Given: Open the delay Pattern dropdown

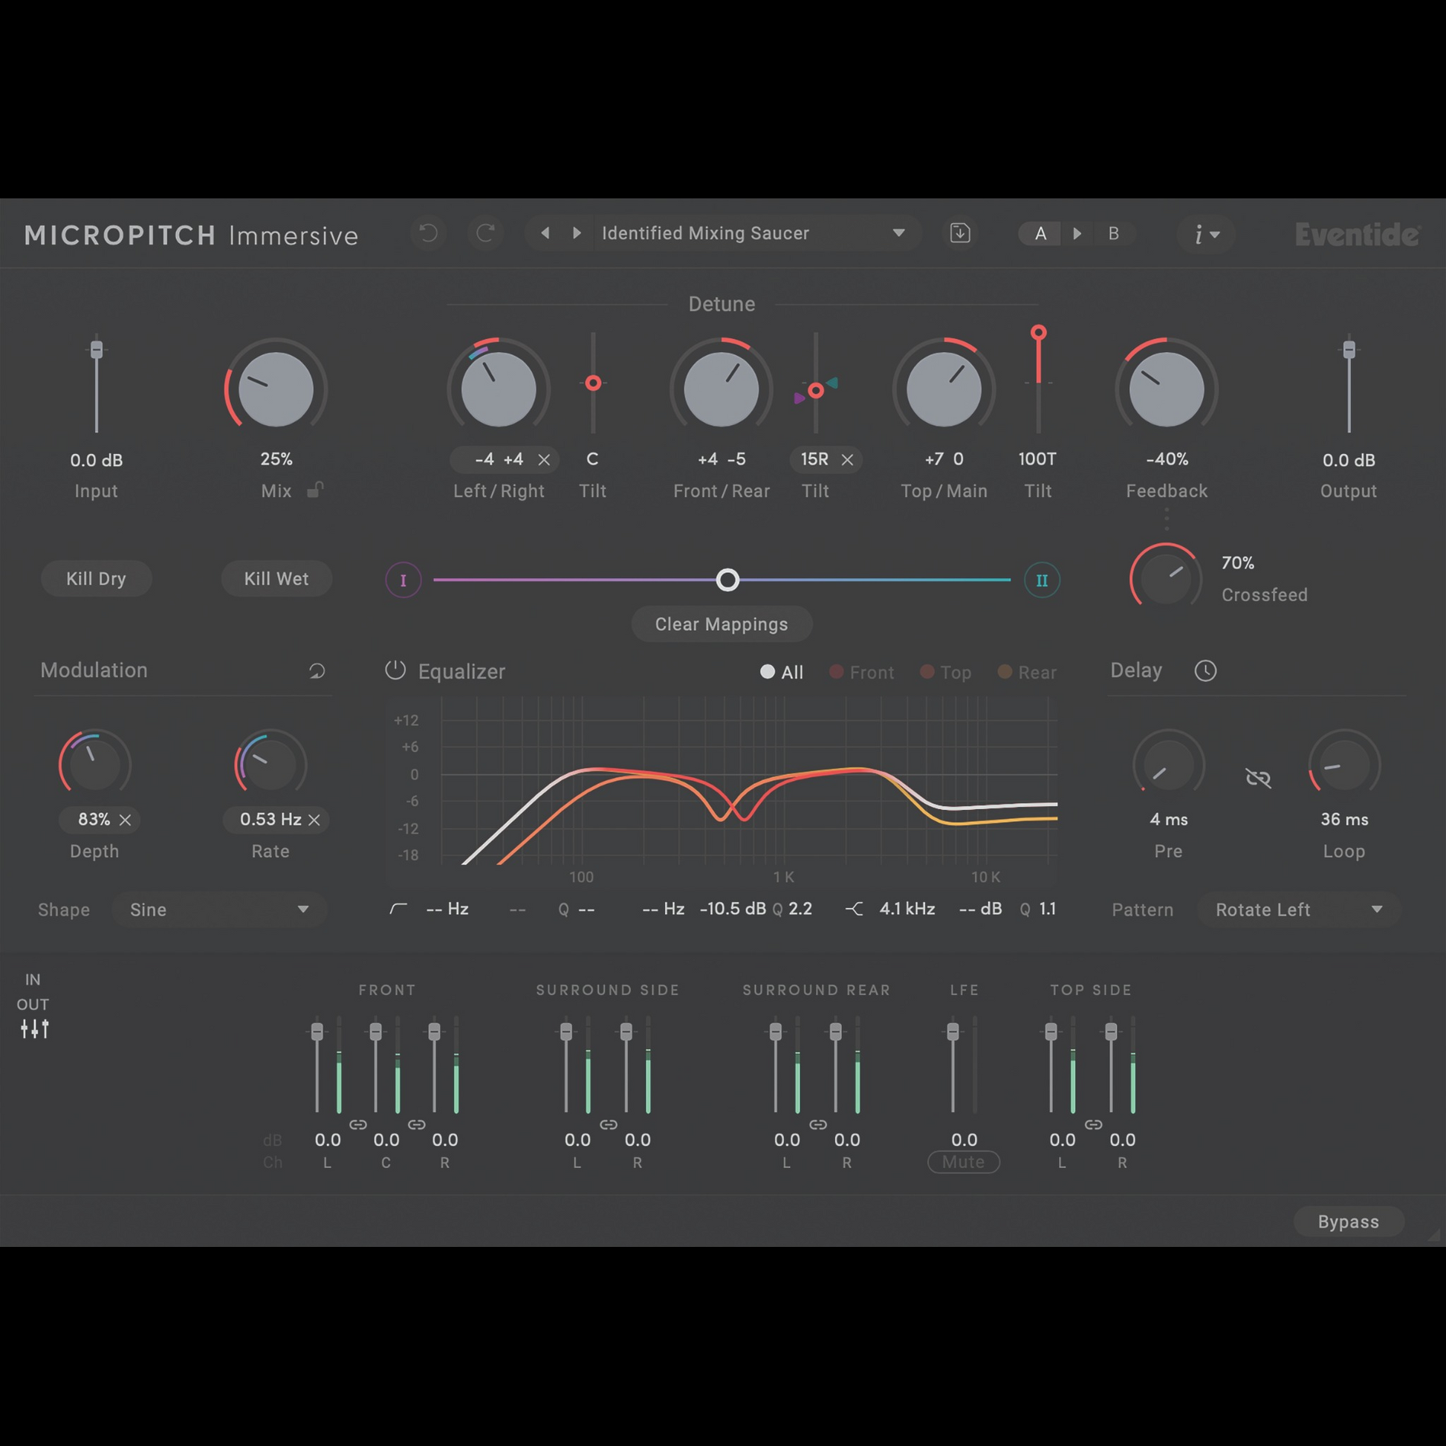Looking at the screenshot, I should pos(1300,910).
